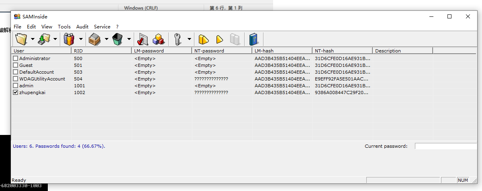Click the Ready status bar text
Viewport: 482px width, 191px height.
19,180
